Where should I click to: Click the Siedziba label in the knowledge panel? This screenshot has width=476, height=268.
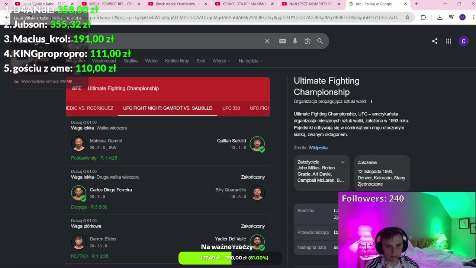[x=306, y=211]
